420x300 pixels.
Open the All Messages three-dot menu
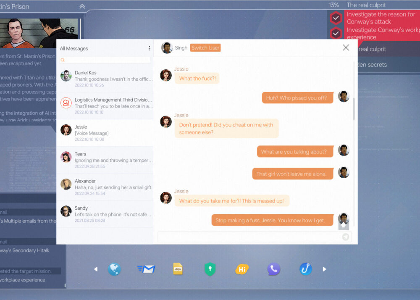(x=149, y=48)
